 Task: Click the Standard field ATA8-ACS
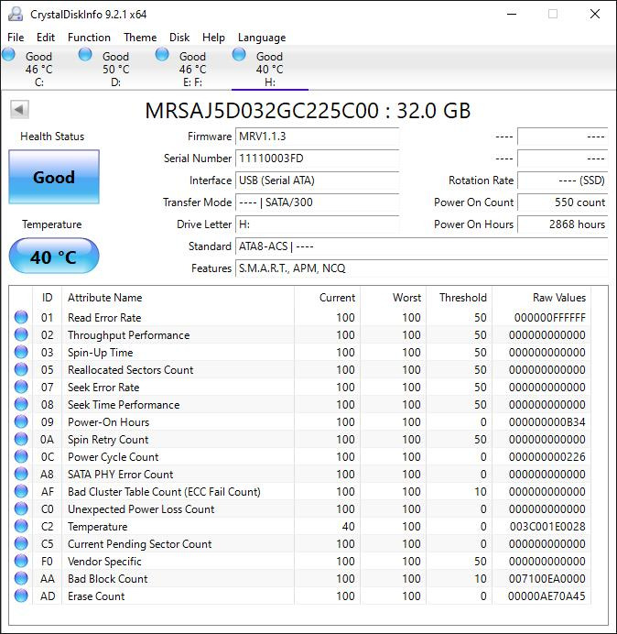pyautogui.click(x=421, y=246)
